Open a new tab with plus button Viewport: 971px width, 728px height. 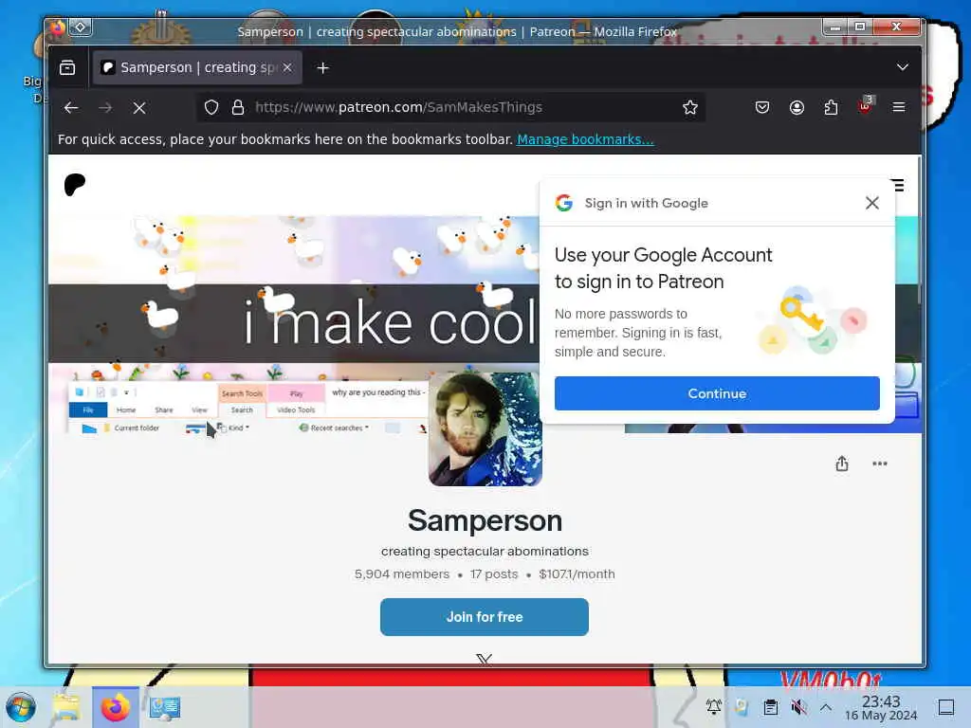point(322,68)
